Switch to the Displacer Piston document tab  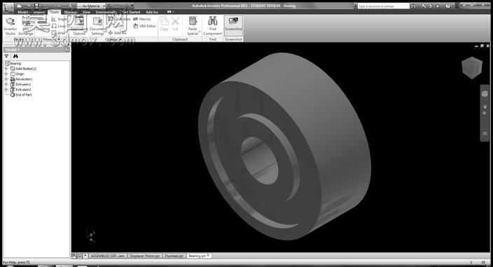145,256
